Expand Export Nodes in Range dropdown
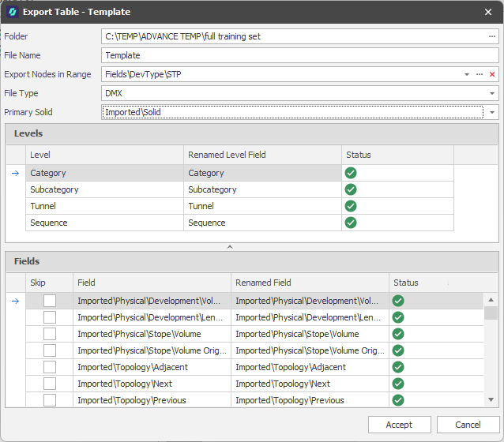This screenshot has width=504, height=442. (466, 74)
